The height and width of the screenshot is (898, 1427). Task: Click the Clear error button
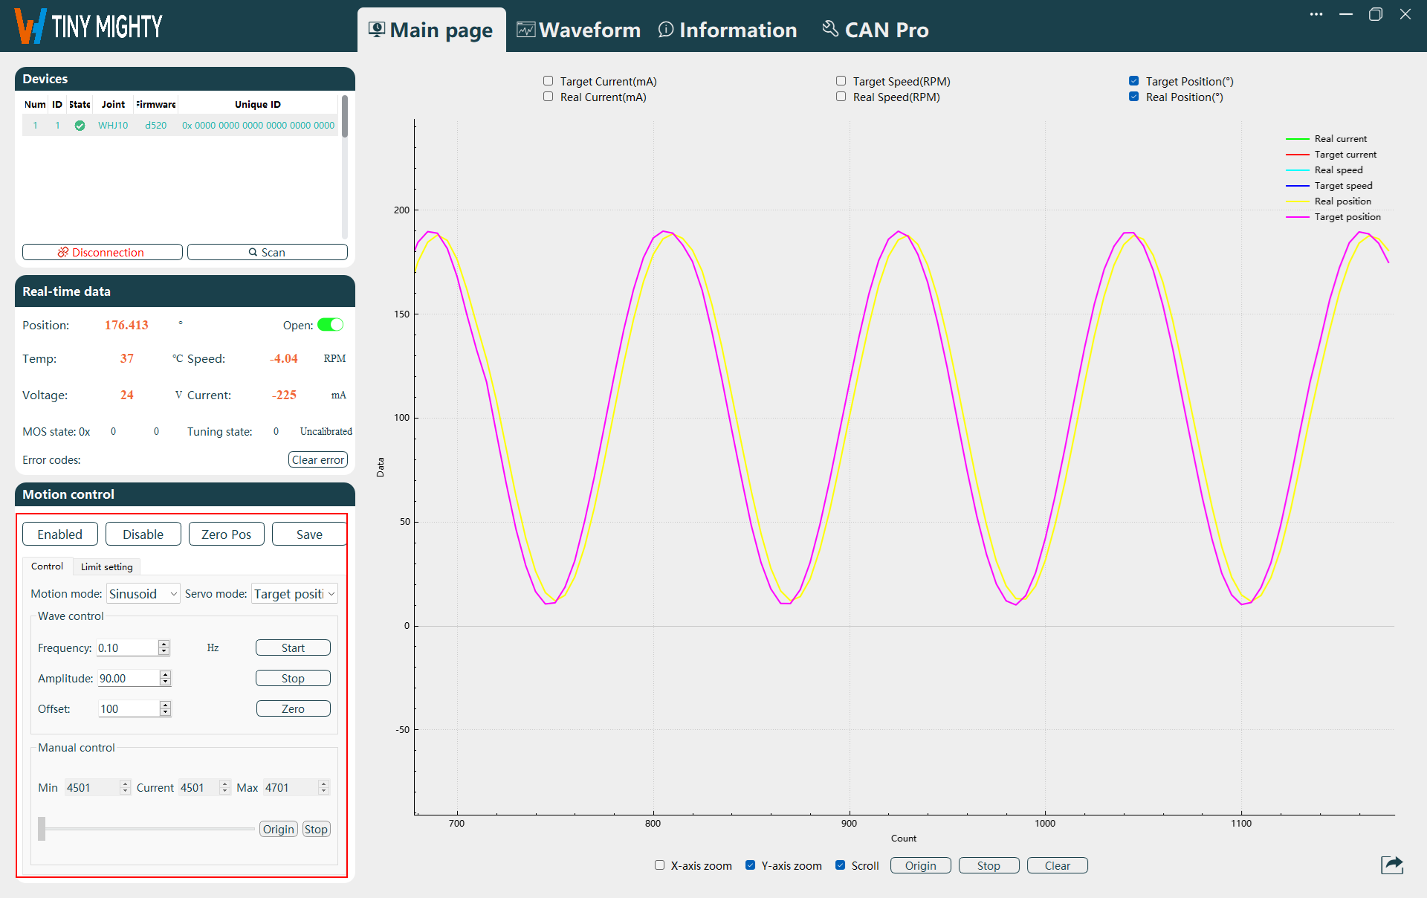(x=317, y=459)
